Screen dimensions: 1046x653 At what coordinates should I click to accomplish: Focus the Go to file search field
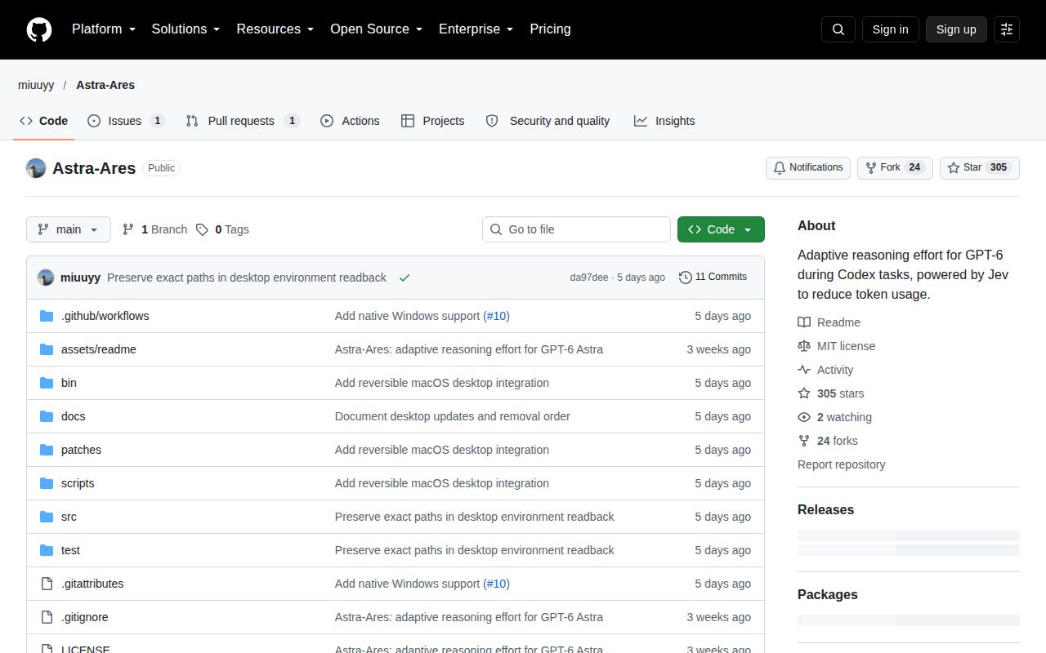pos(576,229)
